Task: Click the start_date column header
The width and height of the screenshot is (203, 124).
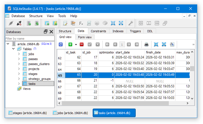Action: click(x=130, y=52)
